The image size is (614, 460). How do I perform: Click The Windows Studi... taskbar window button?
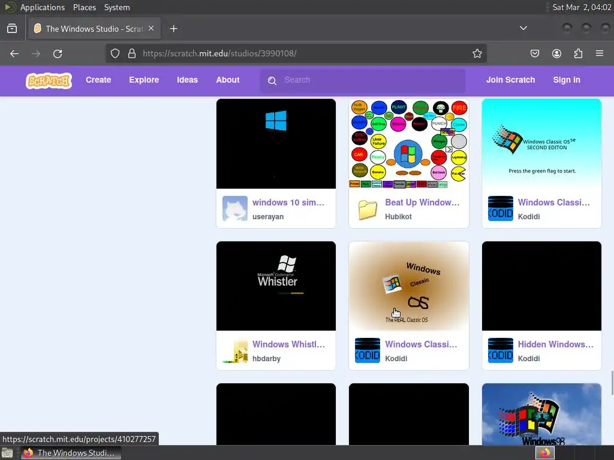coord(71,453)
